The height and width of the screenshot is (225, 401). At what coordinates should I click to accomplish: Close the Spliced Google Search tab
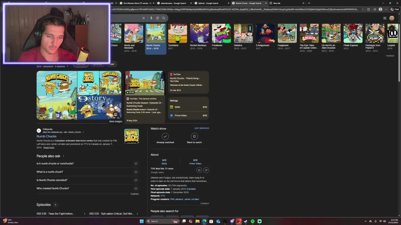click(228, 3)
